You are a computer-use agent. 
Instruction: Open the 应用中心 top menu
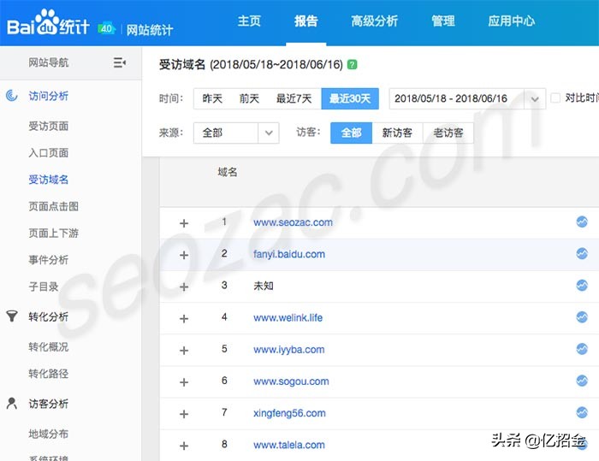tap(511, 21)
